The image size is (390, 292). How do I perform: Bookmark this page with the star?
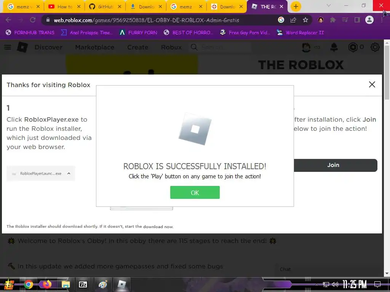point(305,20)
